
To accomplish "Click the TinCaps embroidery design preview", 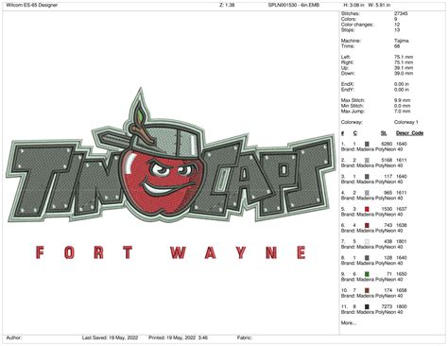I will [170, 155].
